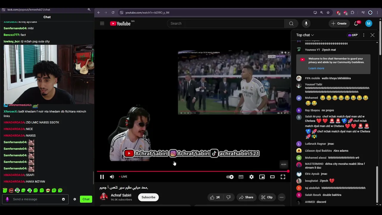382x215 pixels.
Task: Click zoom icon in Kick popout window
Action: tap(89, 10)
